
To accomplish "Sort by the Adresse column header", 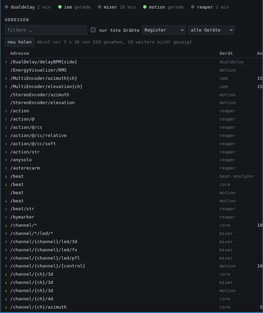I will (20, 53).
